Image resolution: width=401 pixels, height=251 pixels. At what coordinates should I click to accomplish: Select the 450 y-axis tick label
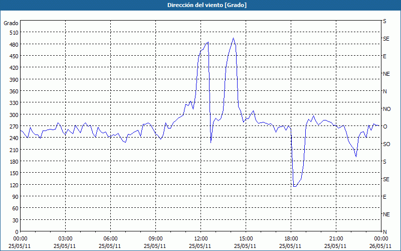click(x=14, y=56)
